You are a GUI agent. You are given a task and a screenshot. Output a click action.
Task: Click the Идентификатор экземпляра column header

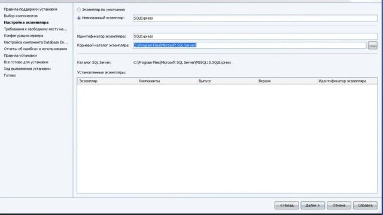pos(347,81)
